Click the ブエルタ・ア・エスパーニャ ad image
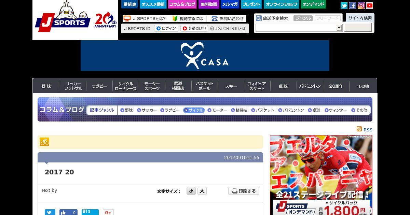The height and width of the screenshot is (215, 410). click(321, 175)
